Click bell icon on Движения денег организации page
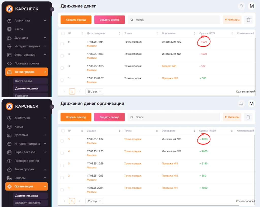This screenshot has height=207, width=260. [241, 104]
